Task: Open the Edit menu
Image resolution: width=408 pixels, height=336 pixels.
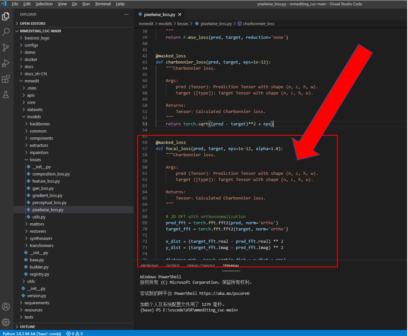Action: [x=27, y=4]
